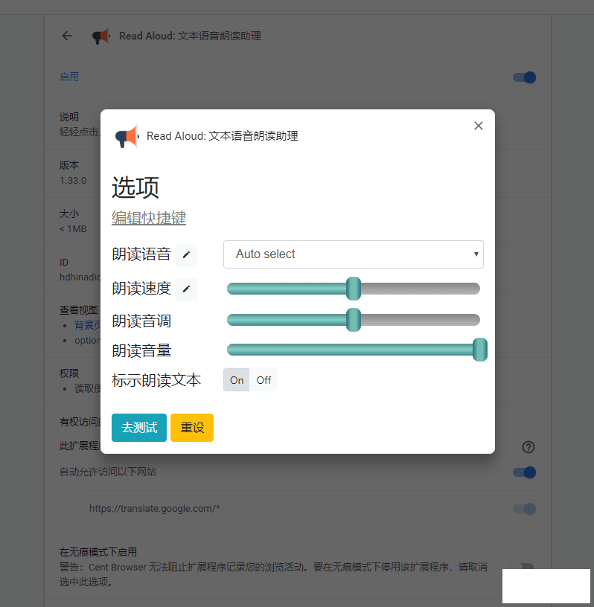This screenshot has width=594, height=607.
Task: Set 标示朗读文本 to On
Action: point(237,380)
